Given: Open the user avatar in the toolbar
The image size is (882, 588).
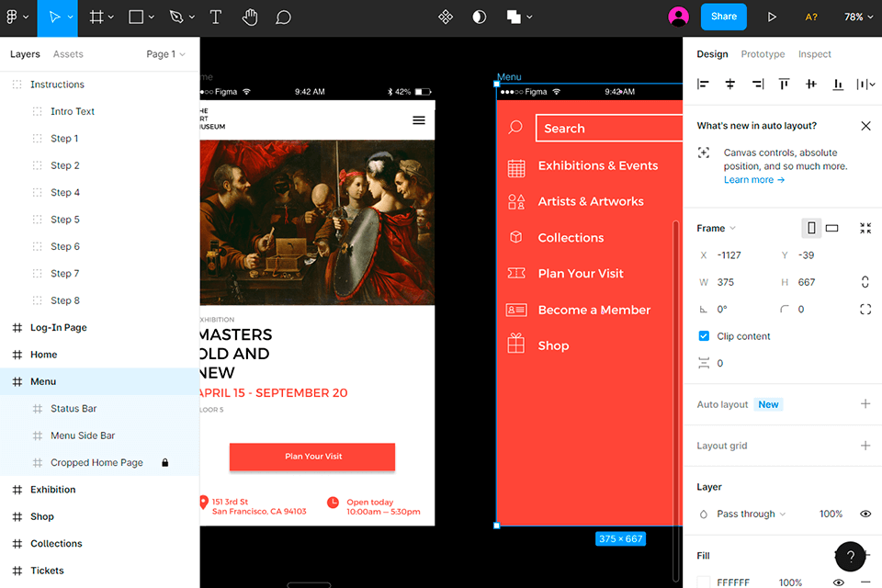Looking at the screenshot, I should [678, 17].
